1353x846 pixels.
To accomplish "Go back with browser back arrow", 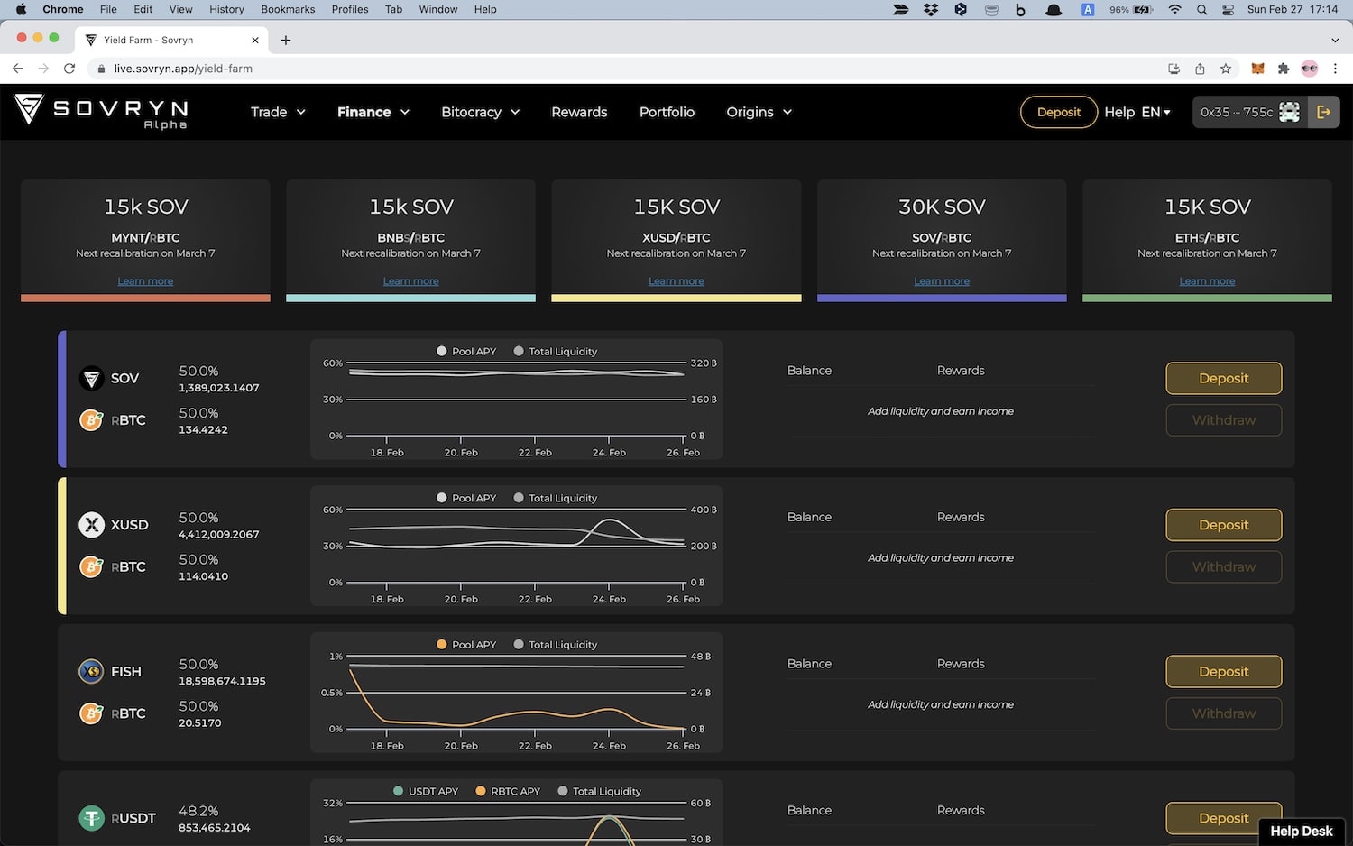I will (x=17, y=69).
